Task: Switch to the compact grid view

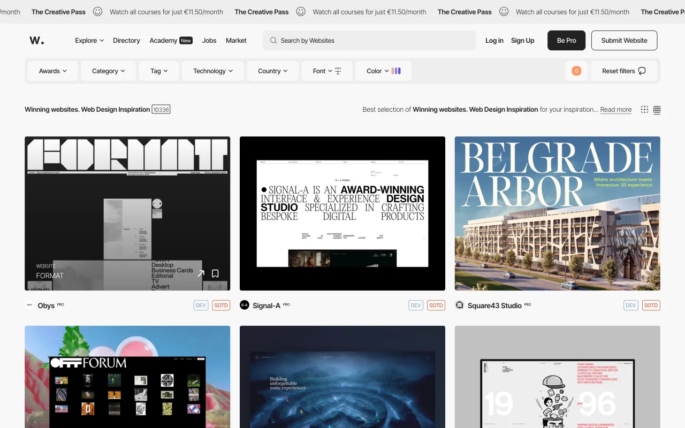Action: tap(657, 110)
